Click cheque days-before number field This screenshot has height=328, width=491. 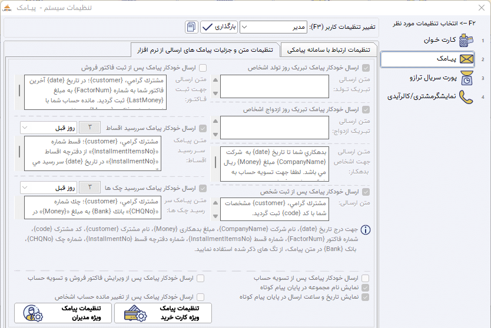pyautogui.click(x=89, y=188)
